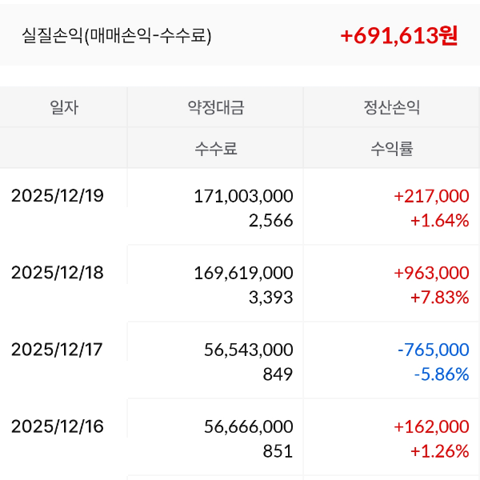Screen dimensions: 480x480
Task: Click the 수익률 sub-header
Action: (391, 149)
